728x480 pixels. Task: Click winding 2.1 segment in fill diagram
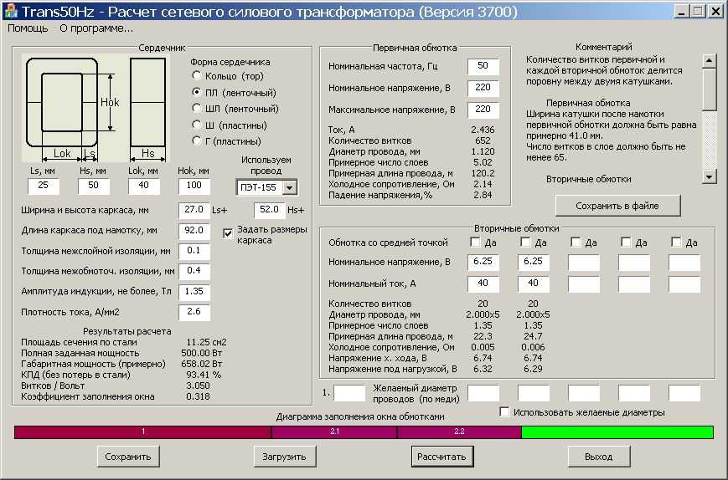(334, 431)
